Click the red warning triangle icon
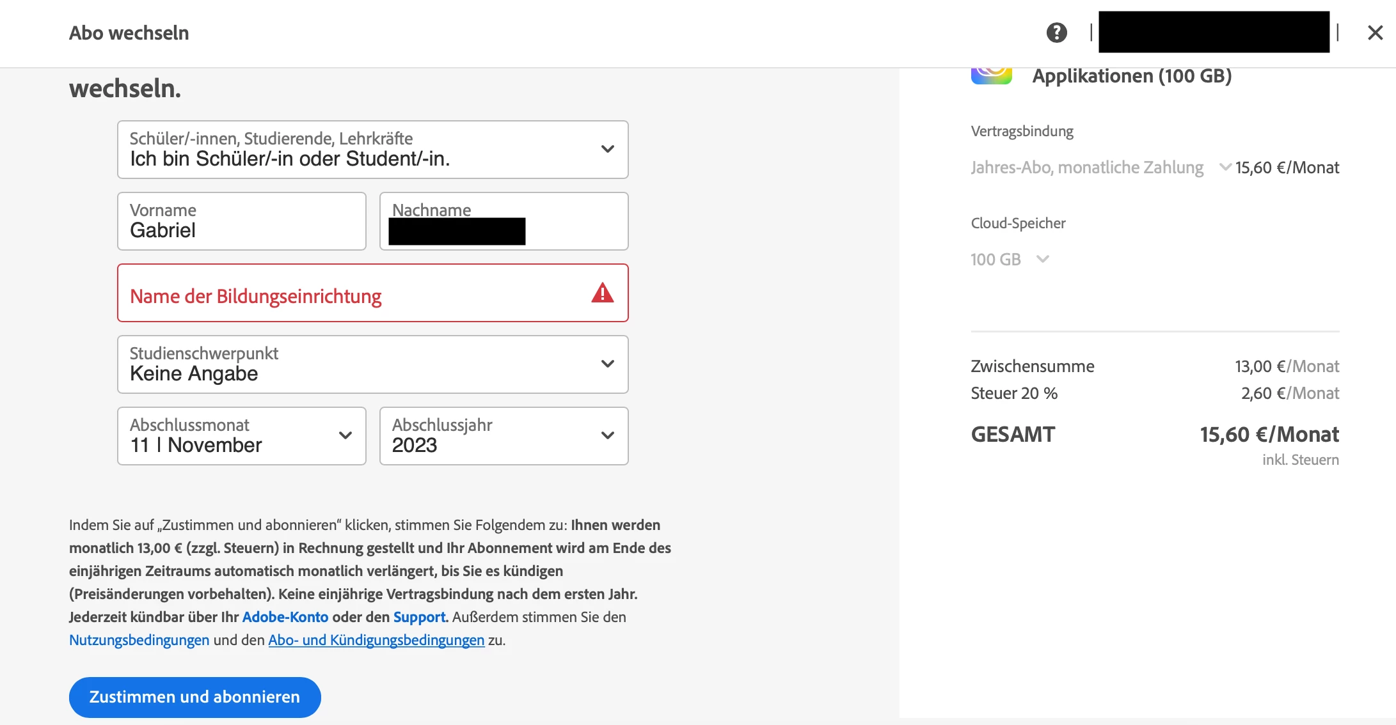This screenshot has height=725, width=1396. (602, 293)
